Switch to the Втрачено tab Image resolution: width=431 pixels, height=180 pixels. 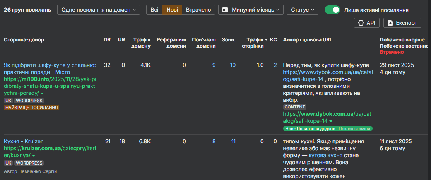pyautogui.click(x=198, y=10)
